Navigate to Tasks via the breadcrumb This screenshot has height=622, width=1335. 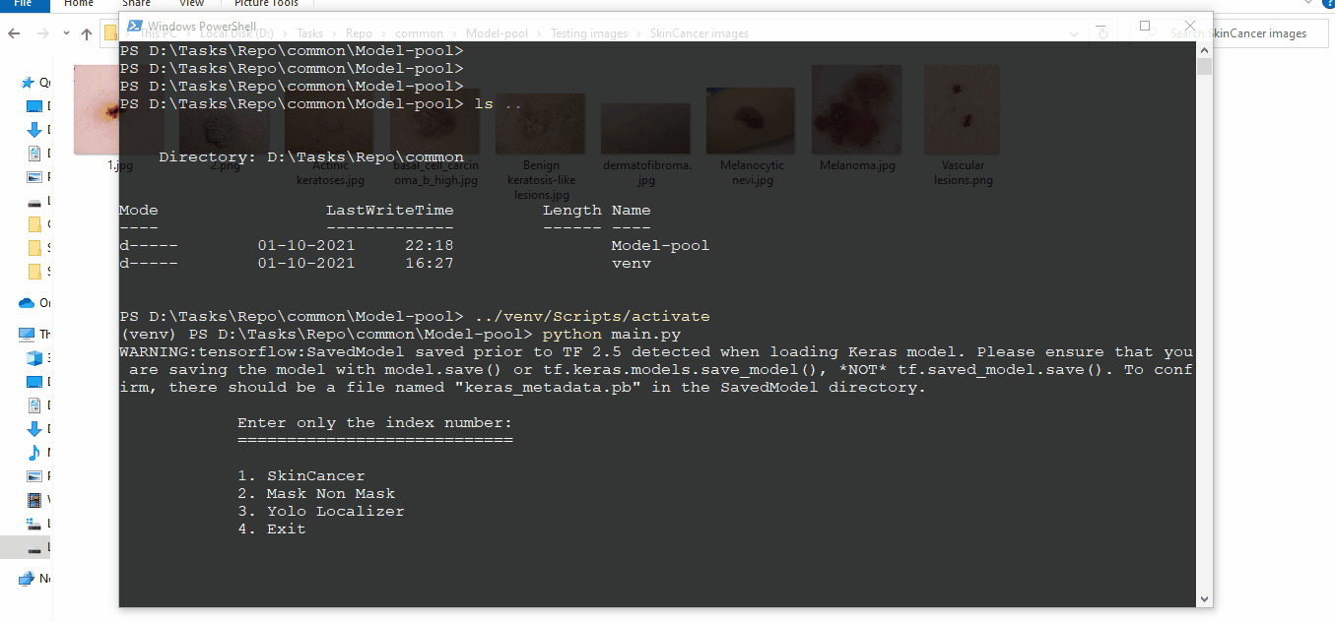309,32
